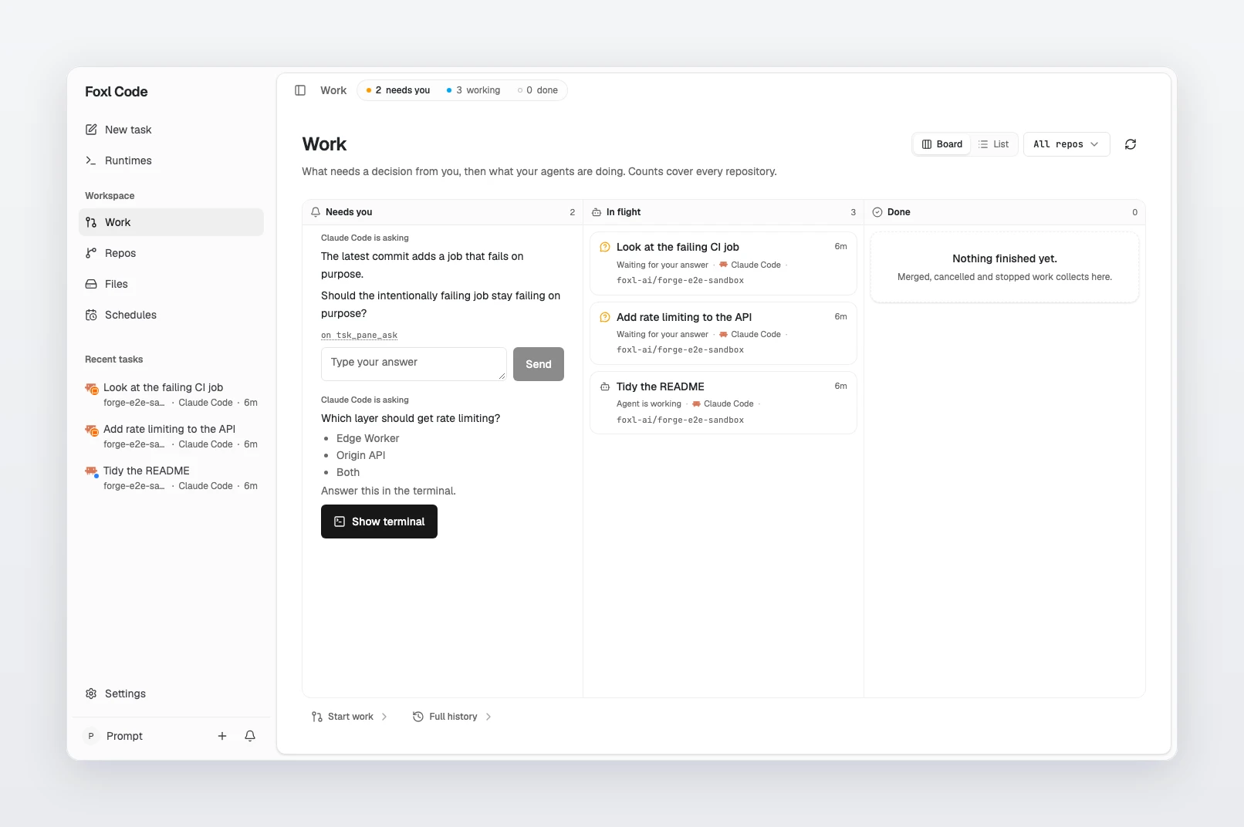Go to Repos in the sidebar
The width and height of the screenshot is (1244, 827).
(x=171, y=253)
